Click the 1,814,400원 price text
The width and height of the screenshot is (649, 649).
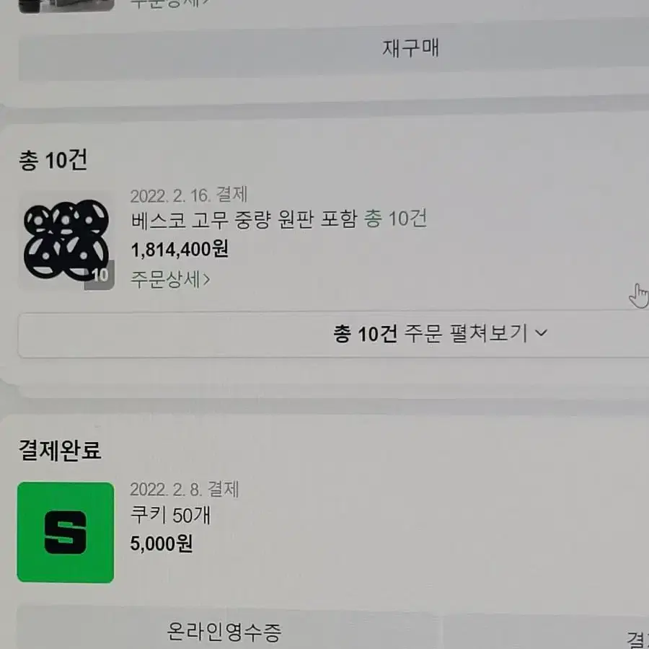(180, 250)
